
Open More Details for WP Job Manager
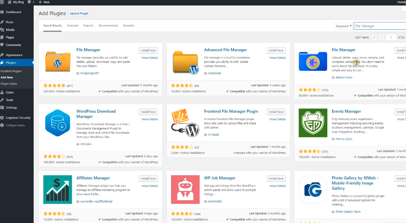(278, 186)
